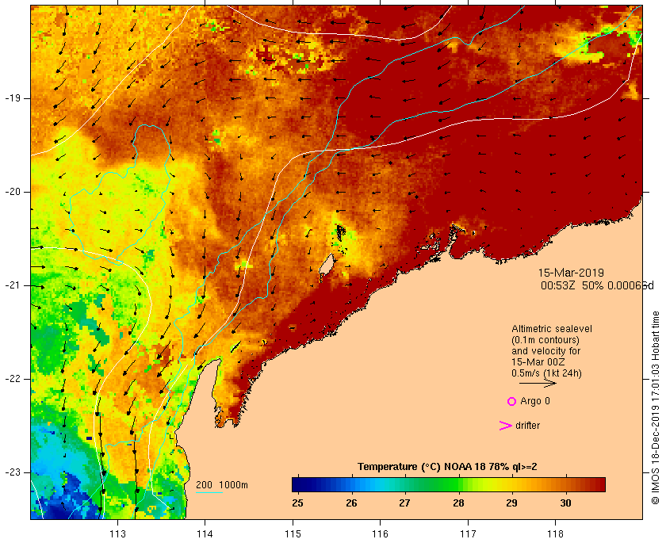Click the longitude axis label 117
The image size is (666, 539).
tap(468, 534)
